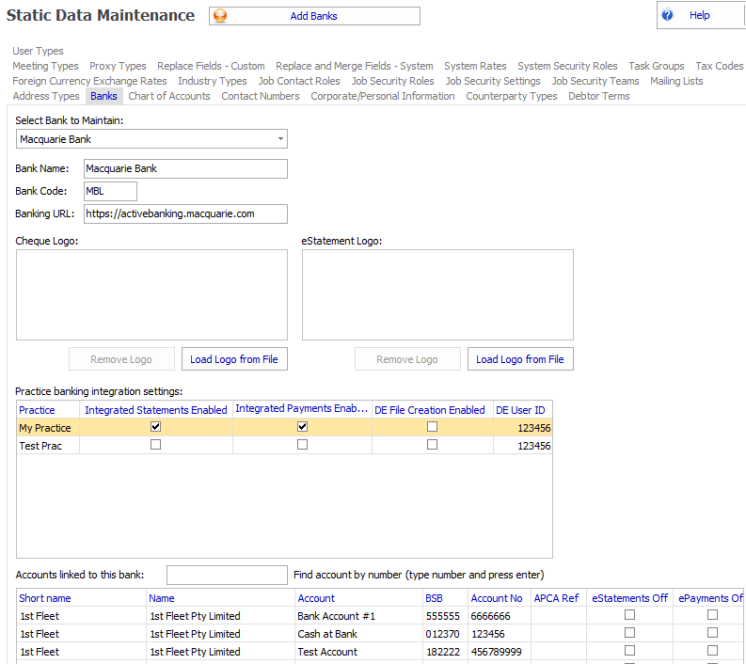Focus the Banking URL text field
This screenshot has height=664, width=746.
(x=184, y=213)
